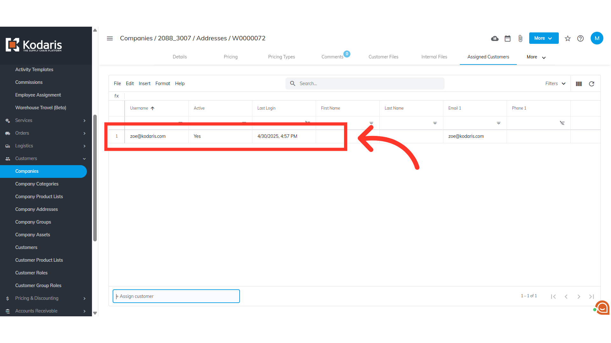This screenshot has height=343, width=611.
Task: Open the blue More dropdown button
Action: (x=544, y=38)
